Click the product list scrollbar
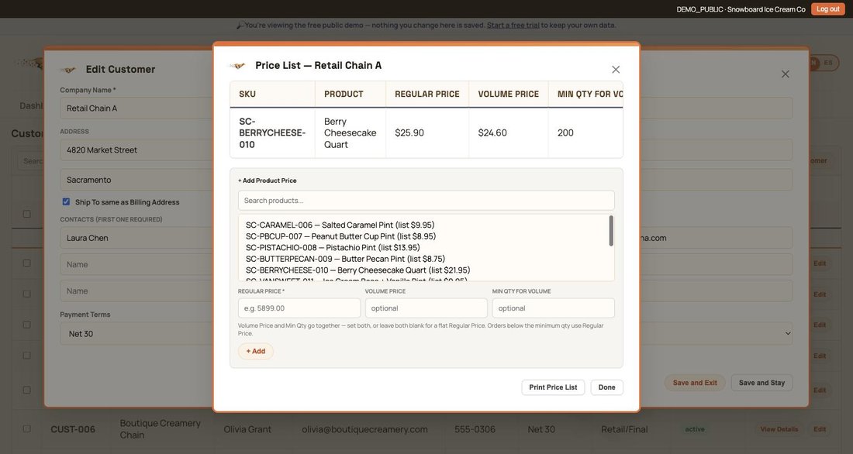853x454 pixels. 611,231
